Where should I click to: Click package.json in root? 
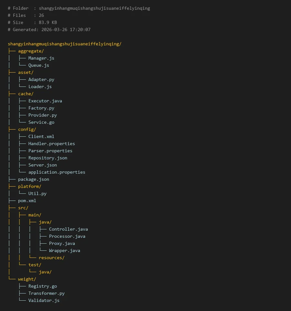[33, 179]
